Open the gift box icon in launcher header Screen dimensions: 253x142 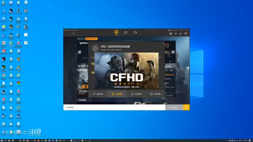[x=186, y=33]
